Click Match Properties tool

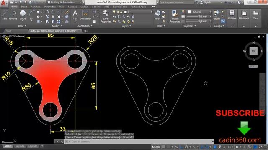(175, 16)
